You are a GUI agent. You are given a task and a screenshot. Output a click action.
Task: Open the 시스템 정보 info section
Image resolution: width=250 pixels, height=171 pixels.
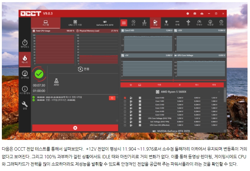pos(25,90)
